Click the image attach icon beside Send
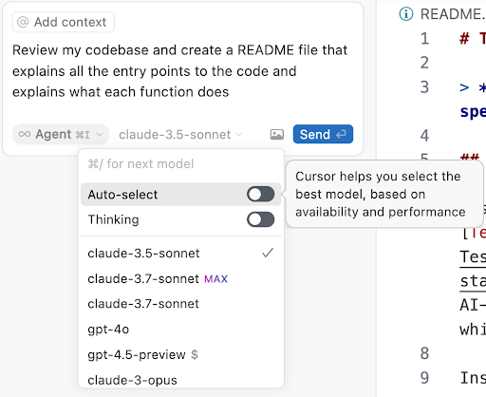The width and height of the screenshot is (486, 397). click(x=277, y=134)
